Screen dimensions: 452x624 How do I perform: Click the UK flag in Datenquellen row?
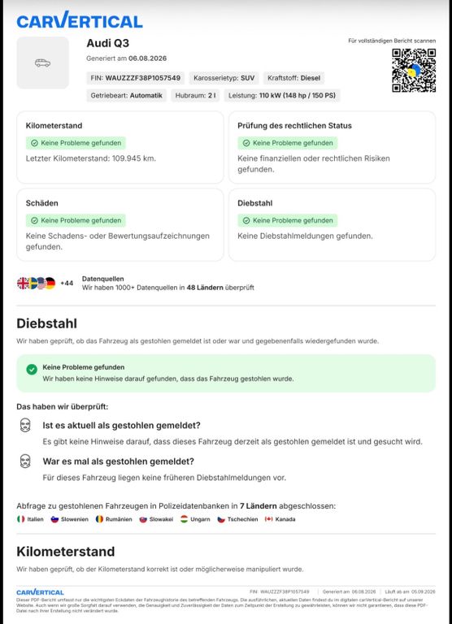pyautogui.click(x=23, y=284)
